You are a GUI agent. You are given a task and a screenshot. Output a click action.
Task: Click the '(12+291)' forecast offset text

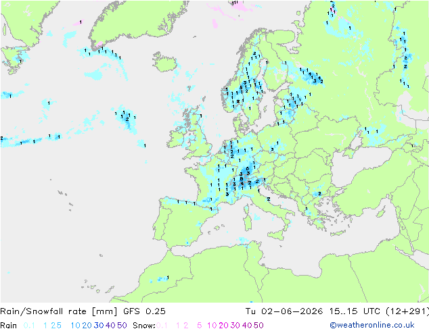click(407, 311)
